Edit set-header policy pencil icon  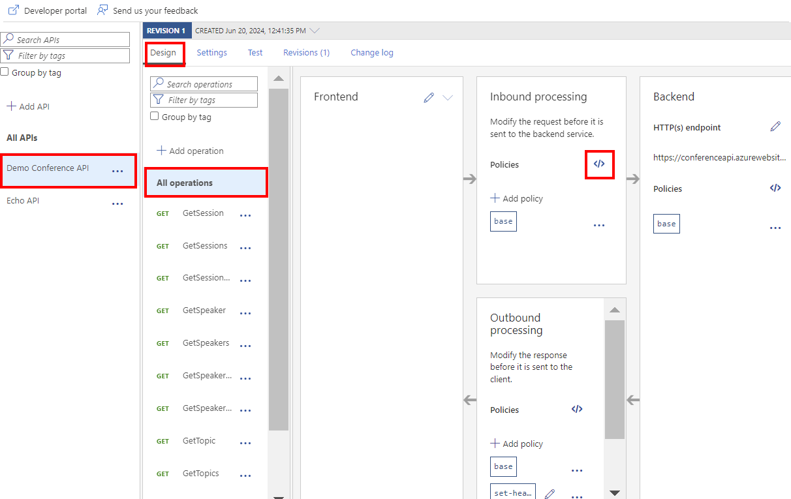click(550, 494)
